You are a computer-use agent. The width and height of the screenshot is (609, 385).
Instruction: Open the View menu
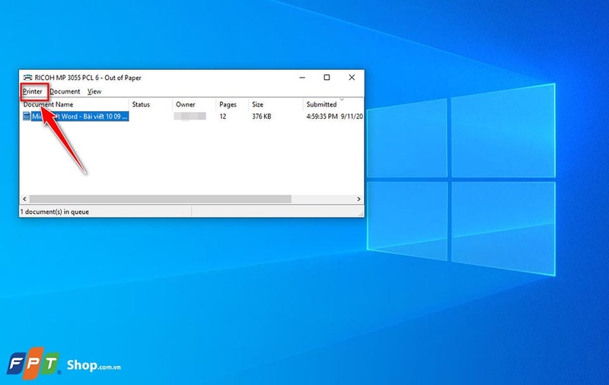94,91
